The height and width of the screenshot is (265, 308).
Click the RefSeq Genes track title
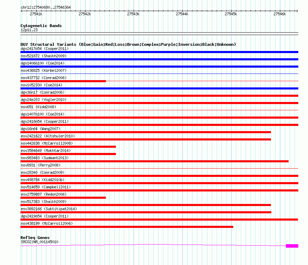click(x=35, y=238)
